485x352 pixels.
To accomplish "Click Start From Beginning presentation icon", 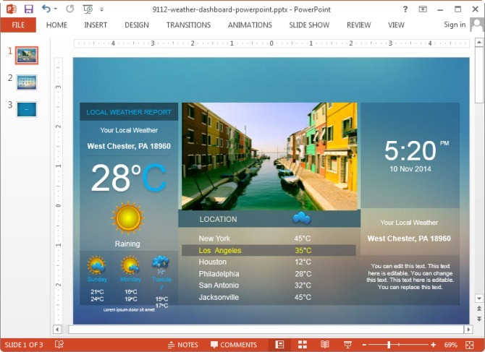I will [x=88, y=9].
